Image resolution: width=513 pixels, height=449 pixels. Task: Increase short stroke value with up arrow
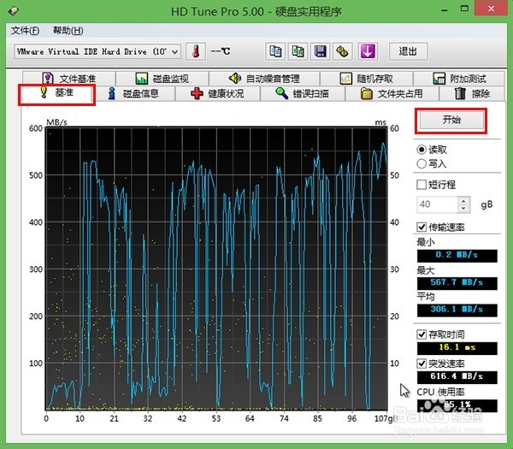tap(463, 201)
